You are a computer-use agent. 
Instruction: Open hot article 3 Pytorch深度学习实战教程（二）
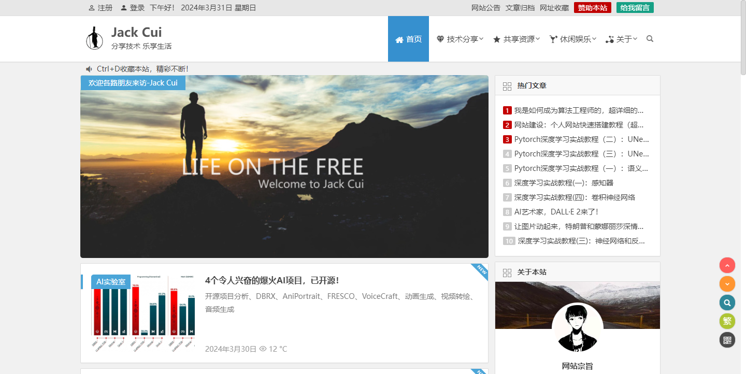coord(582,139)
